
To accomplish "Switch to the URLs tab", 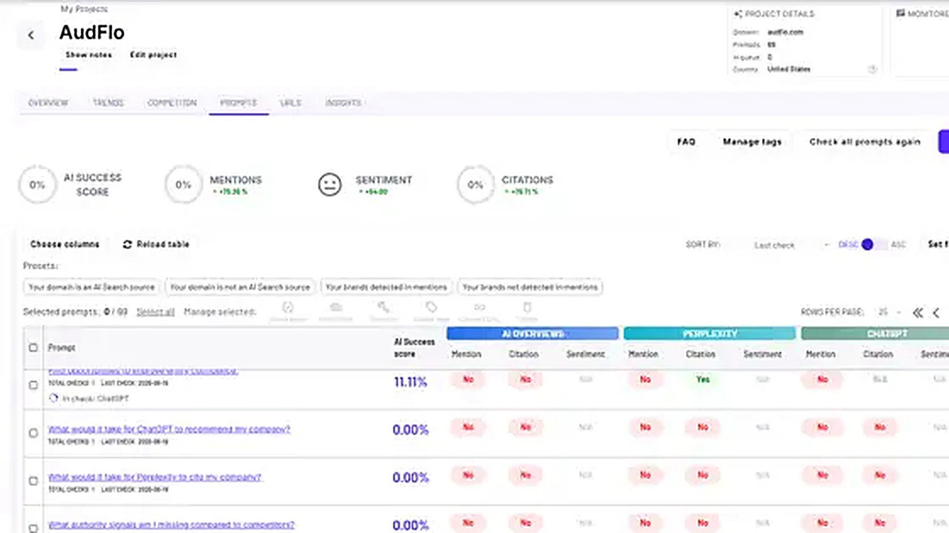I will [290, 103].
